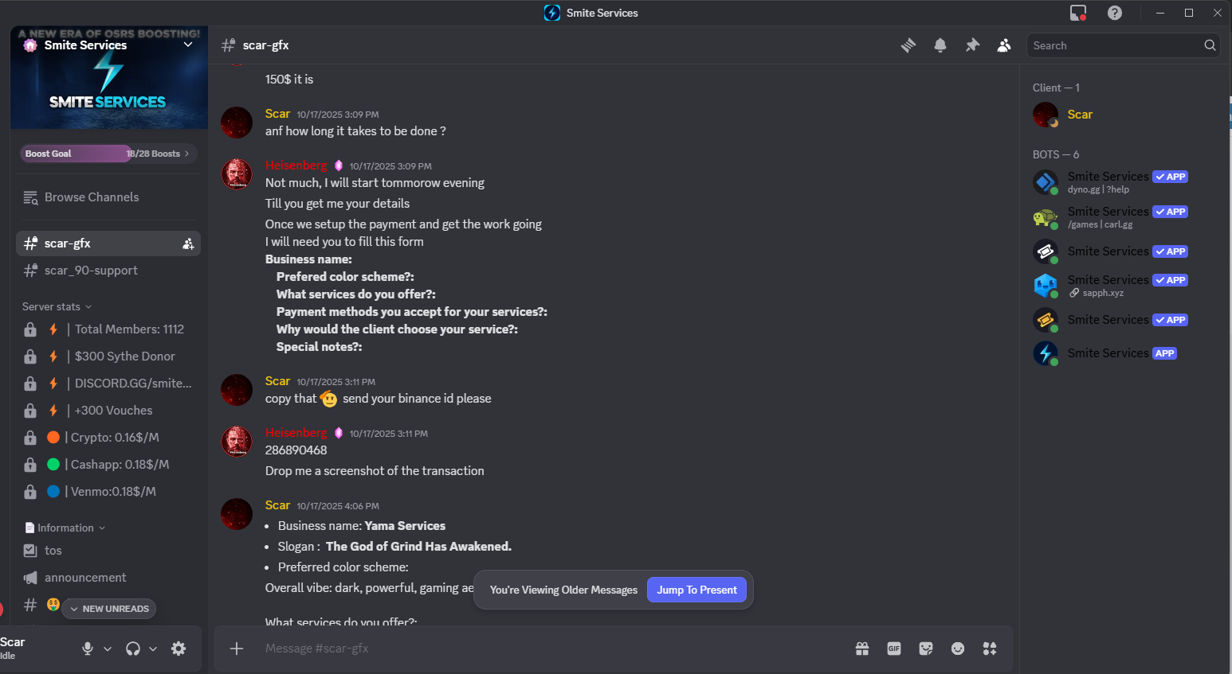Mute the microphone
Screen dimensions: 1232x674
(x=88, y=649)
